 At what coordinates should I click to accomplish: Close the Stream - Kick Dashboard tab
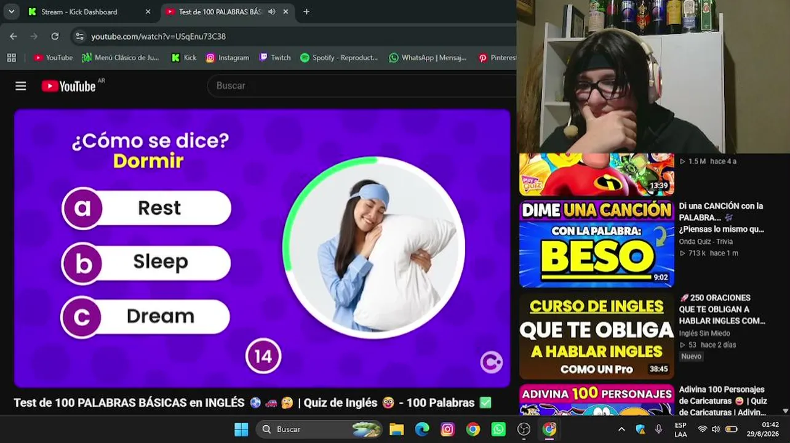click(148, 12)
